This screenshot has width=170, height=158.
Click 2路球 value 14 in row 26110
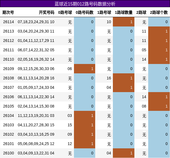coord(144,59)
